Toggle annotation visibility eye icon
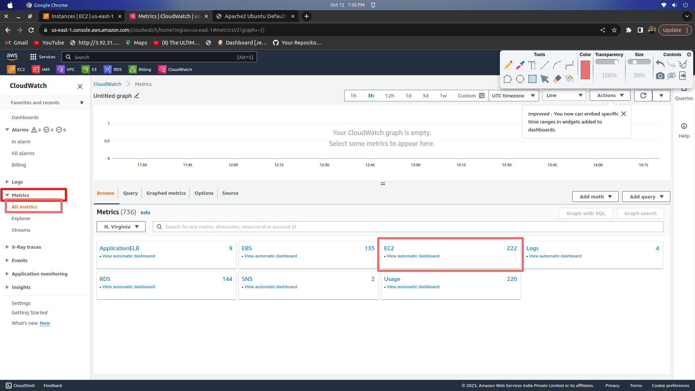The image size is (695, 391). tap(671, 76)
